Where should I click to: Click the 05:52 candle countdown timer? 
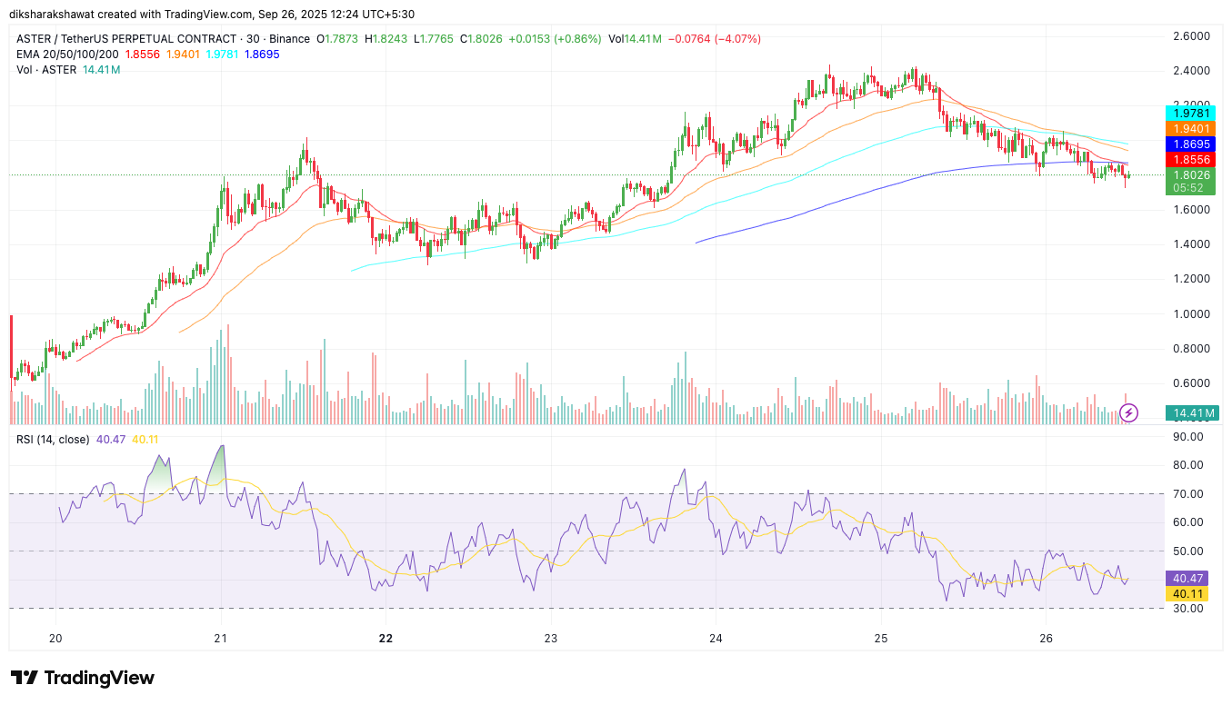[x=1190, y=187]
